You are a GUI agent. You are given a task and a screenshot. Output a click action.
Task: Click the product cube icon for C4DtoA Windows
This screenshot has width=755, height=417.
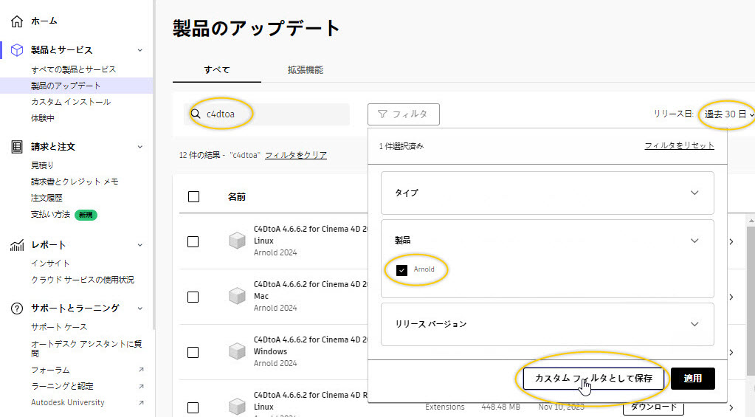(x=237, y=351)
